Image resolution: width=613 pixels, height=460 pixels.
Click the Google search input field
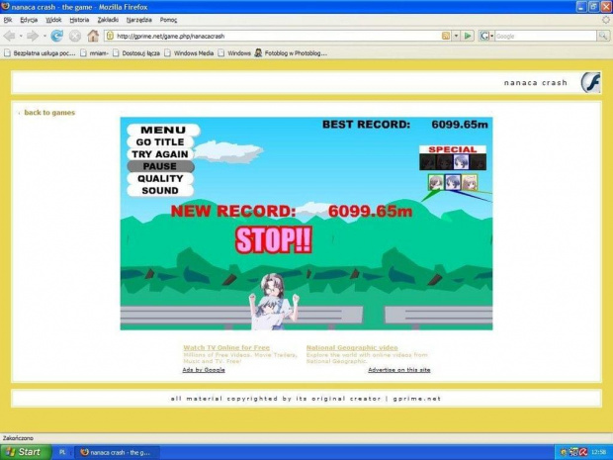(546, 36)
